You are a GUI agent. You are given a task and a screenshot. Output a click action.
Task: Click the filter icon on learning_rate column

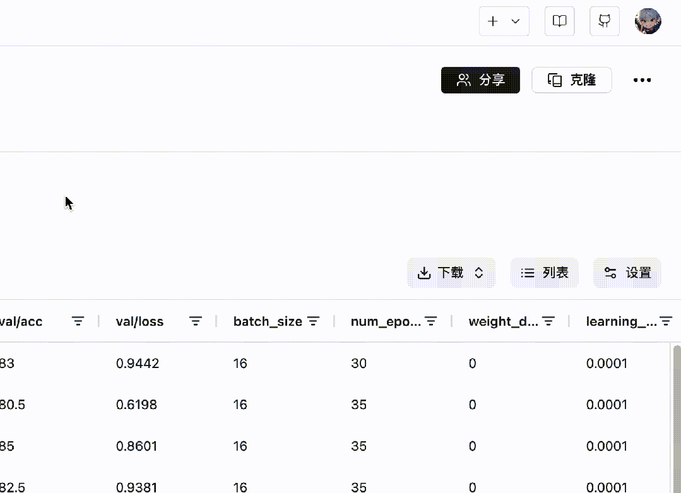(666, 321)
